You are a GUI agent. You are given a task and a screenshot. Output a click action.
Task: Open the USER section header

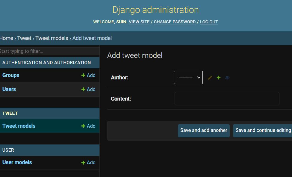click(8, 150)
